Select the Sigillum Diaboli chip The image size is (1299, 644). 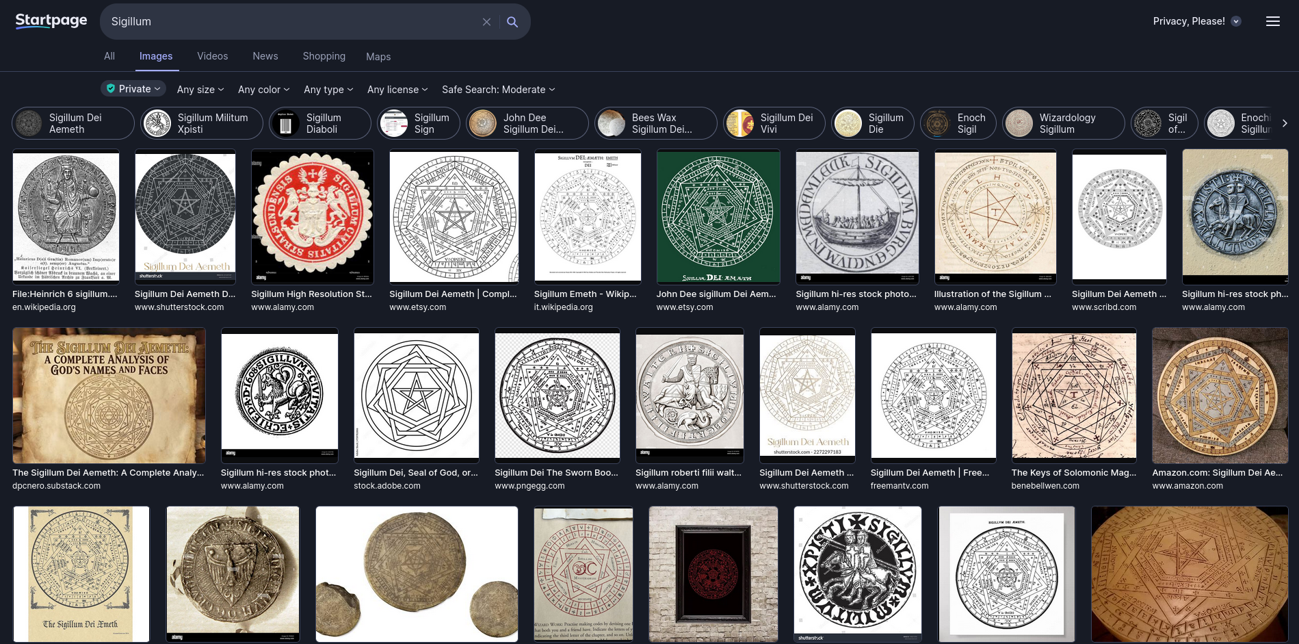[320, 123]
